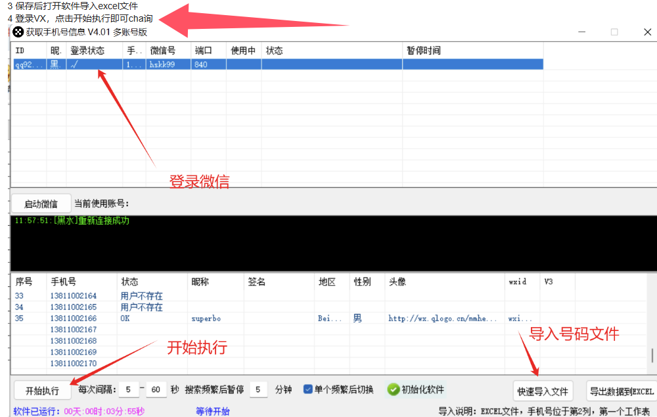
Task: Click the results table vertical scrollbar
Action: [652, 355]
